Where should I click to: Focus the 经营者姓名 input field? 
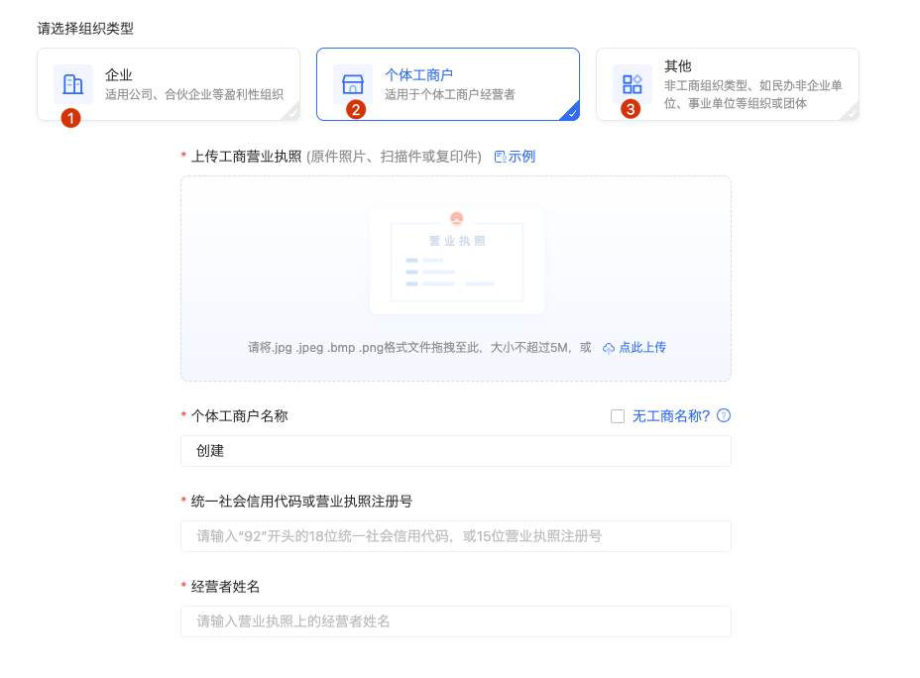(456, 621)
